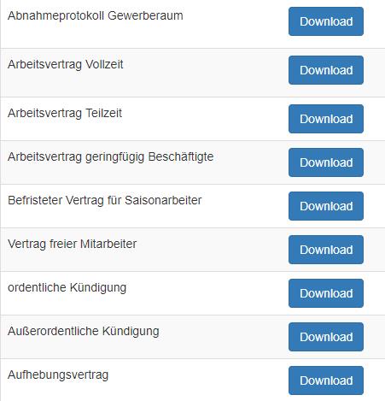Download Arbeitsvertrag geringfügig Beschäftigte file
Image resolution: width=385 pixels, height=401 pixels.
(x=326, y=162)
